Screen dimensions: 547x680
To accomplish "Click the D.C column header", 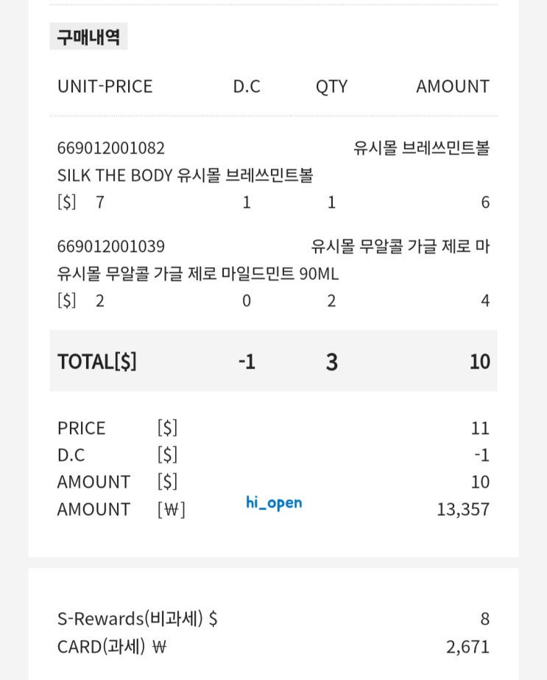I will click(x=247, y=86).
